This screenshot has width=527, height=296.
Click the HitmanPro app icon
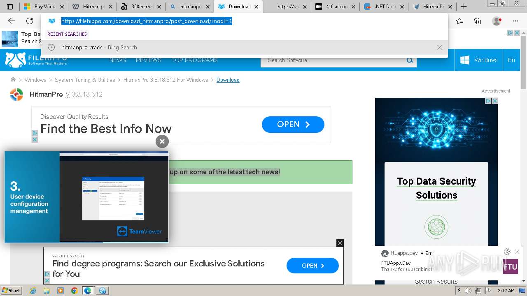tap(16, 94)
